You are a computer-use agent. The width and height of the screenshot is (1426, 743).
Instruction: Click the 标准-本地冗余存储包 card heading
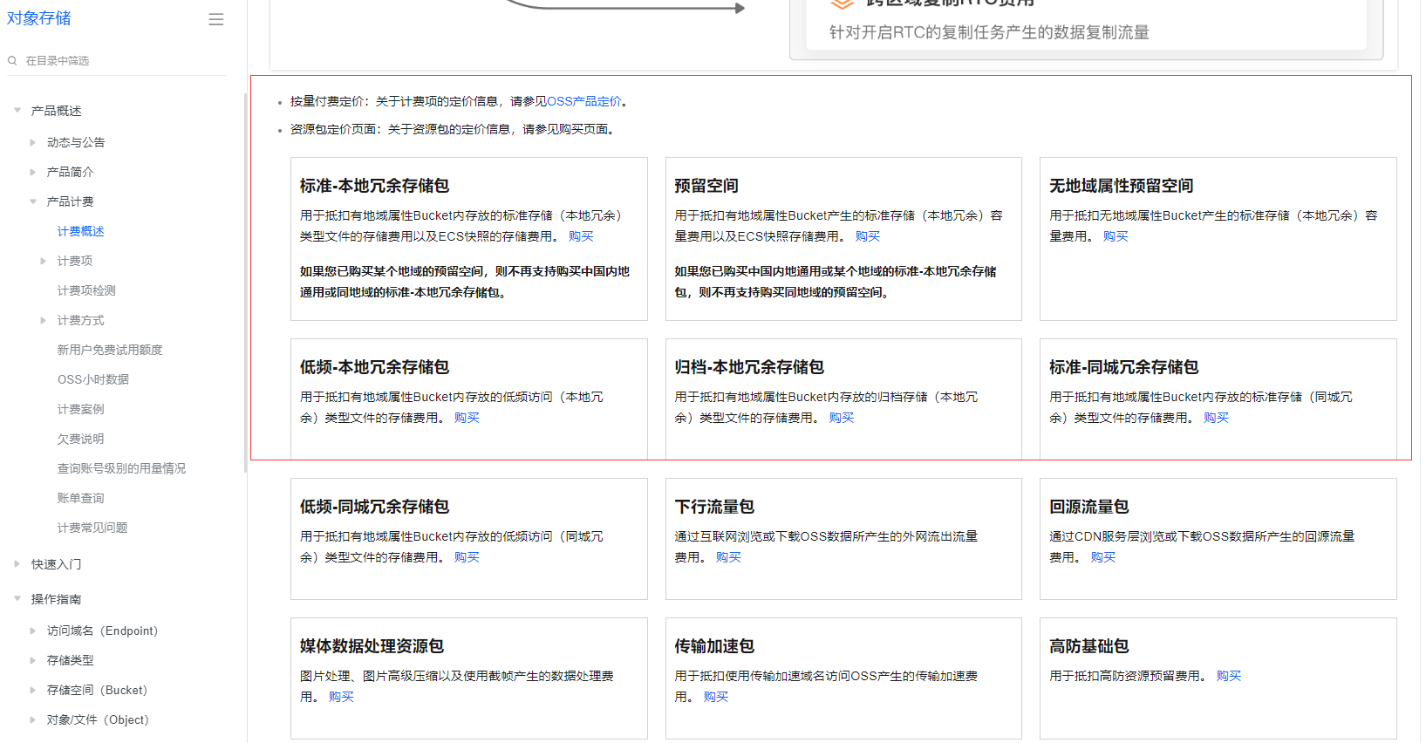pyautogui.click(x=375, y=186)
